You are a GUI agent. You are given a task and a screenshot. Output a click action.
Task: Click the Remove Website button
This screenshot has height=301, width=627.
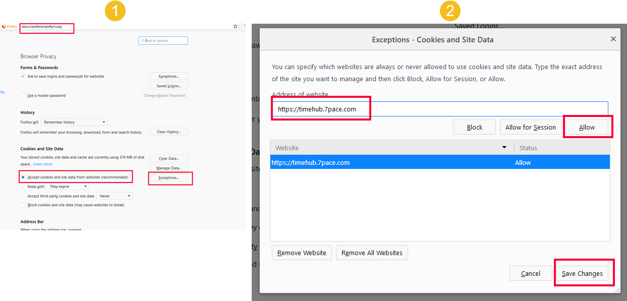(x=302, y=253)
